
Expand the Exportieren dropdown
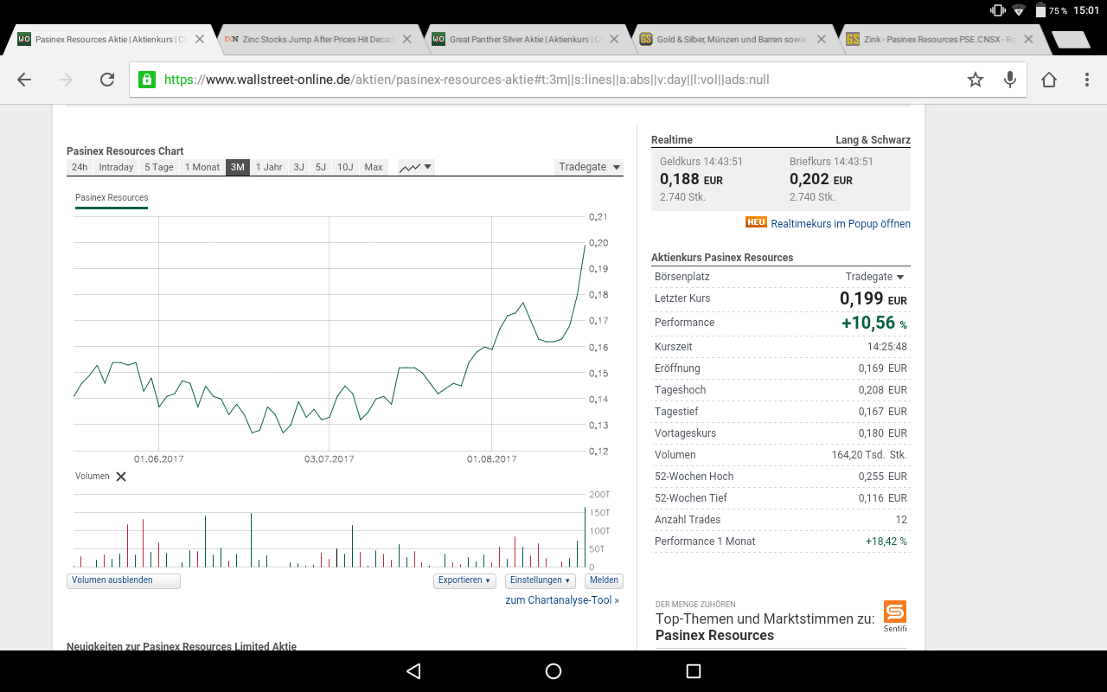coord(464,580)
